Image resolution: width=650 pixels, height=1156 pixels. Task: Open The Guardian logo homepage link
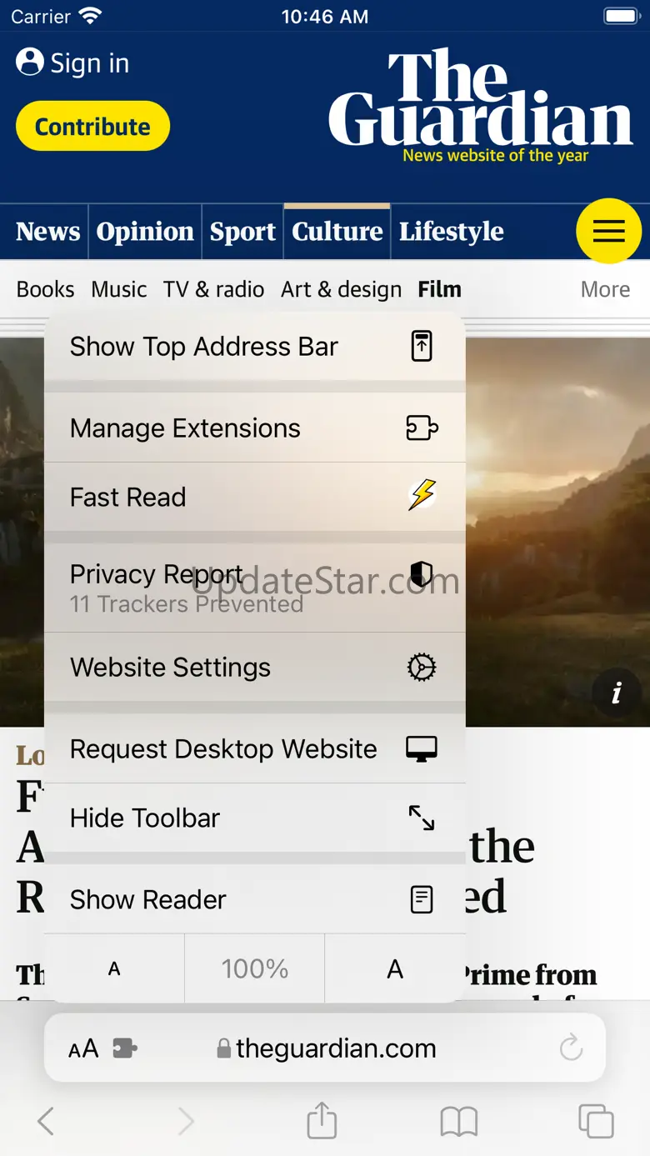[x=481, y=104]
